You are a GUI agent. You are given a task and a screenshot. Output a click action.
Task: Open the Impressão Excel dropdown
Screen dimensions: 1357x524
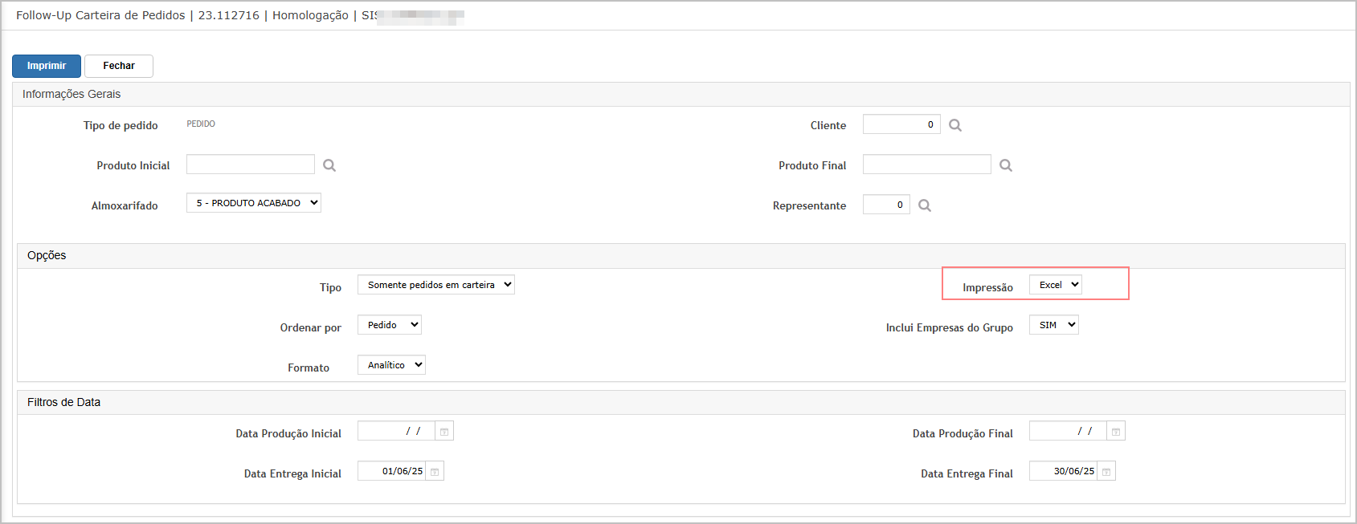click(x=1056, y=285)
